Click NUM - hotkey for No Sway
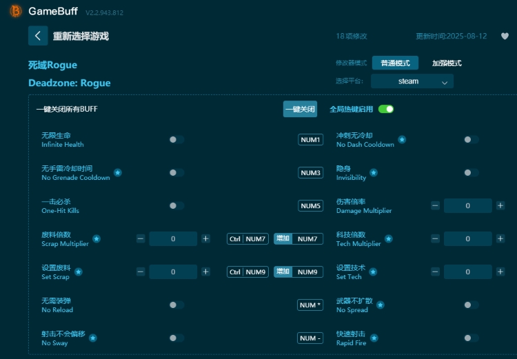The width and height of the screenshot is (517, 359). coord(310,338)
